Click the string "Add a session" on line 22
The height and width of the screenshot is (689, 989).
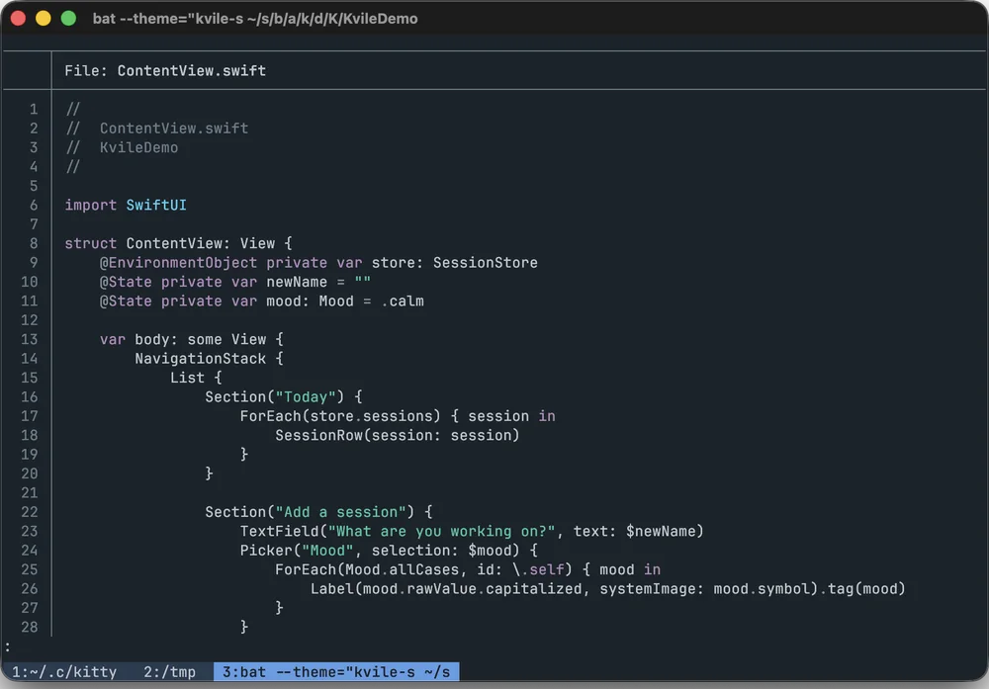(x=340, y=512)
